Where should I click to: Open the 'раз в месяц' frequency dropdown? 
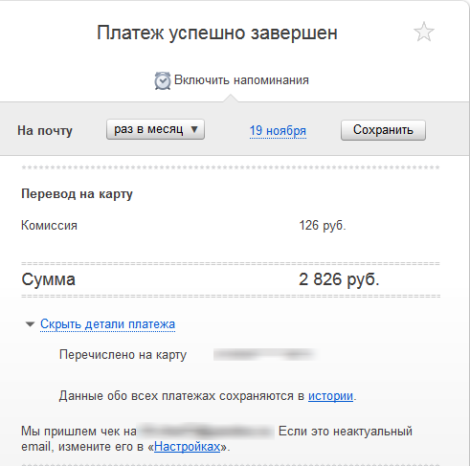pyautogui.click(x=155, y=129)
